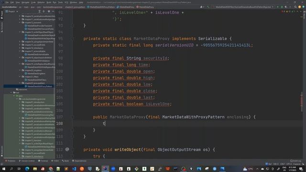Collapse the chapter12_transient folder
Viewport: 306px width, 172px height.
pyautogui.click(x=20, y=22)
